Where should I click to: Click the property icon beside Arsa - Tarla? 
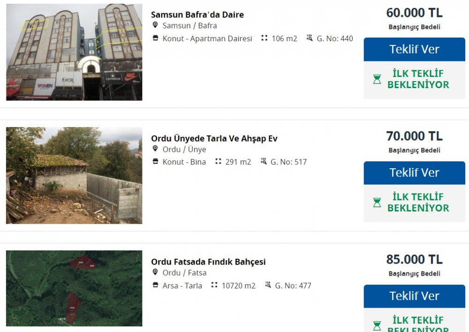[x=155, y=286]
